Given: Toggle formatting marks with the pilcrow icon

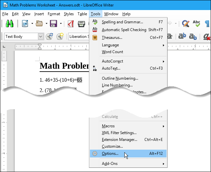Looking at the screenshot, I should (x=207, y=24).
